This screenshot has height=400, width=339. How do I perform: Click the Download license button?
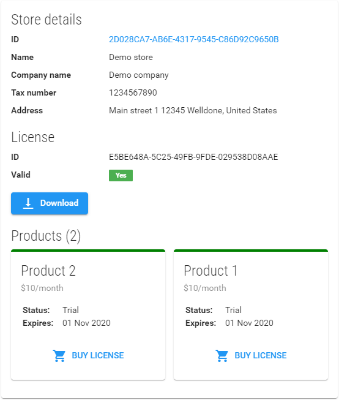click(x=50, y=203)
